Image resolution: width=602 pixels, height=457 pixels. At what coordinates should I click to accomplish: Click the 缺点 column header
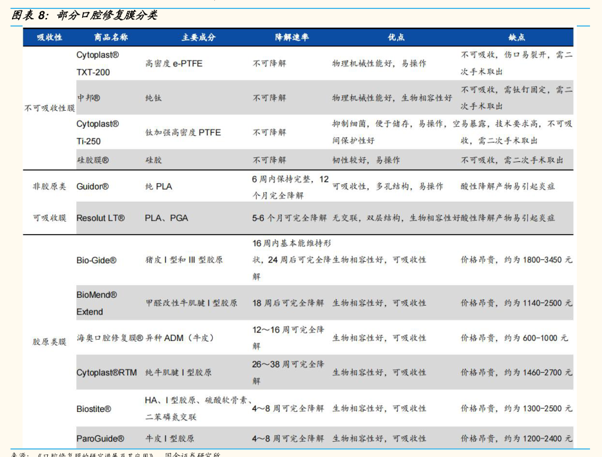(516, 37)
